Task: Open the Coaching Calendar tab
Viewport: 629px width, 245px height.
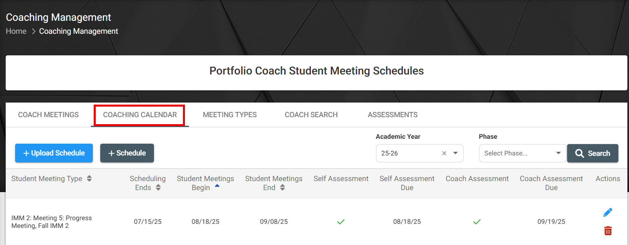Action: [x=140, y=115]
